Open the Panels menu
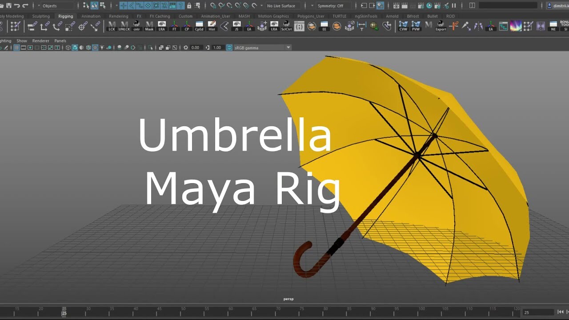The height and width of the screenshot is (320, 569). (60, 40)
